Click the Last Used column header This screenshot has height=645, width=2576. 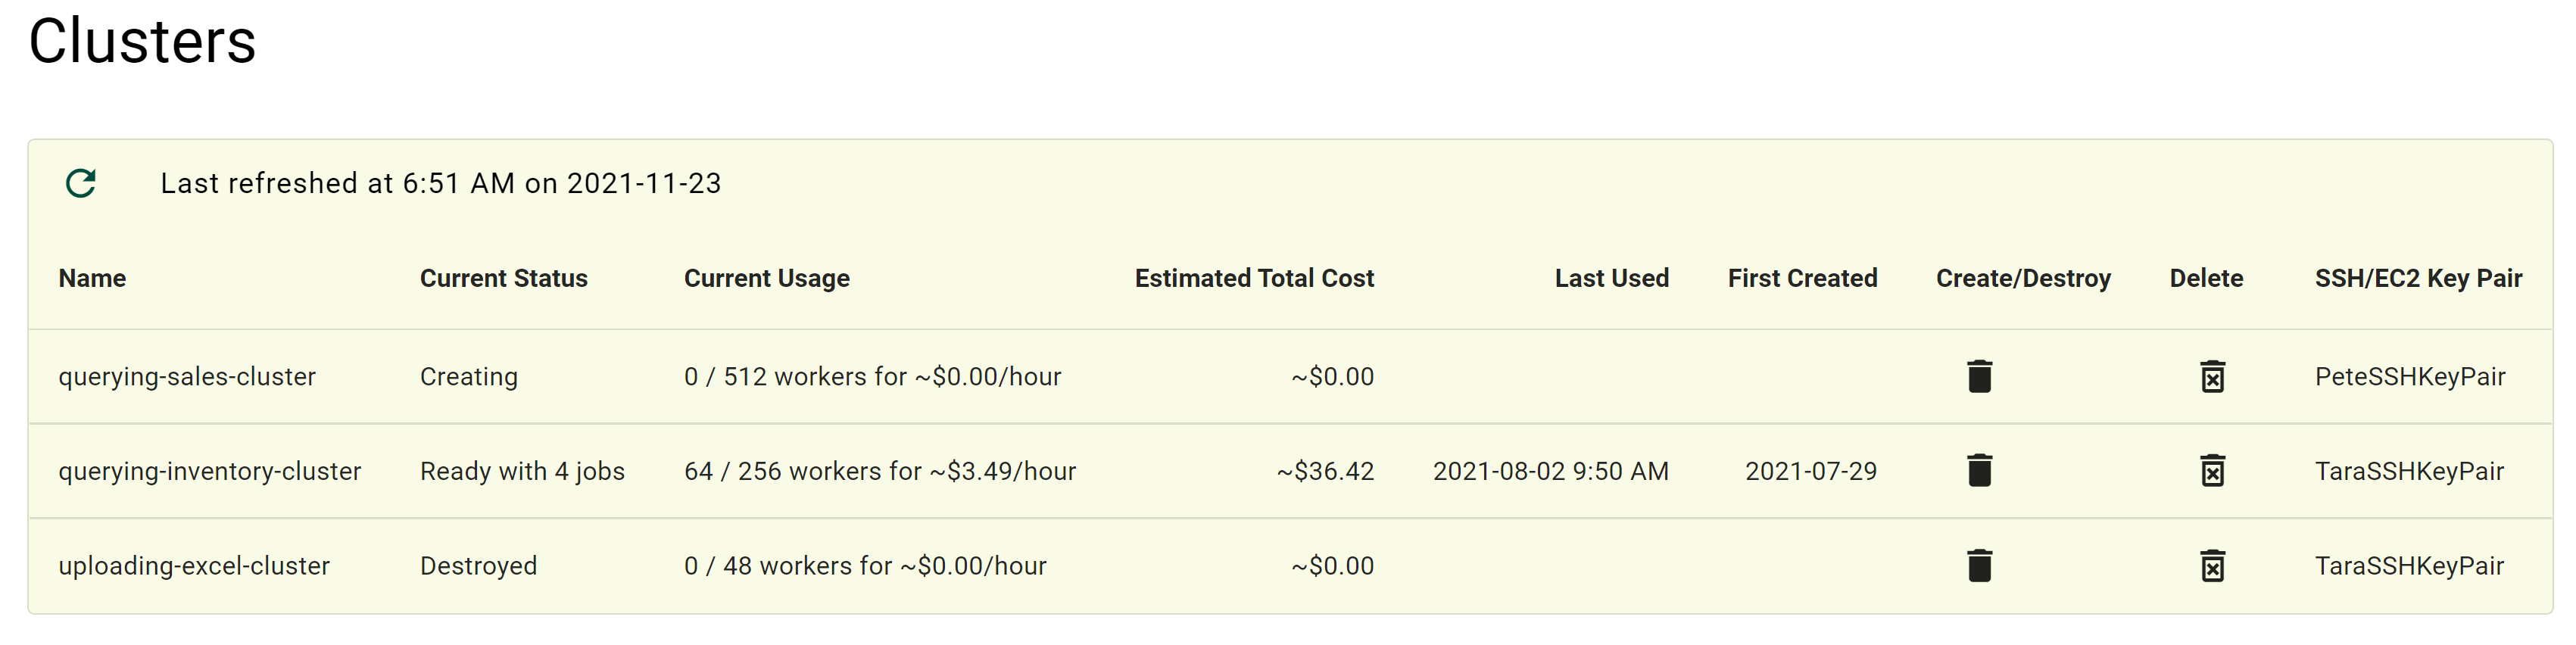pyautogui.click(x=1611, y=278)
